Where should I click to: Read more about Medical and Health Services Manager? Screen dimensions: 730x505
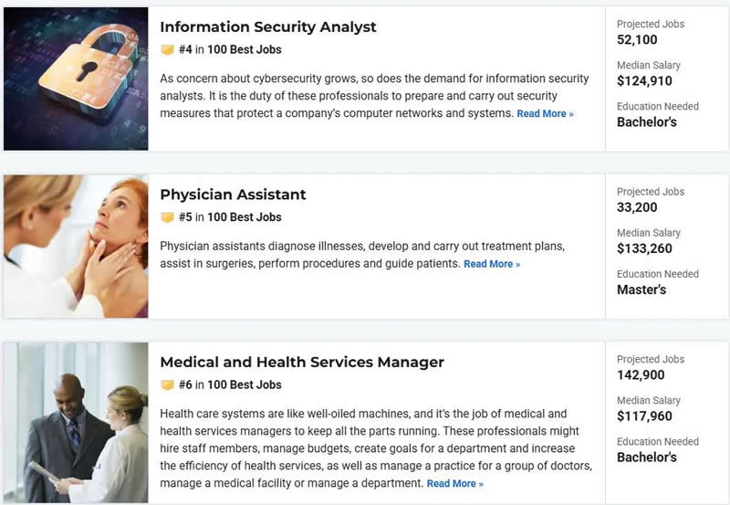455,483
